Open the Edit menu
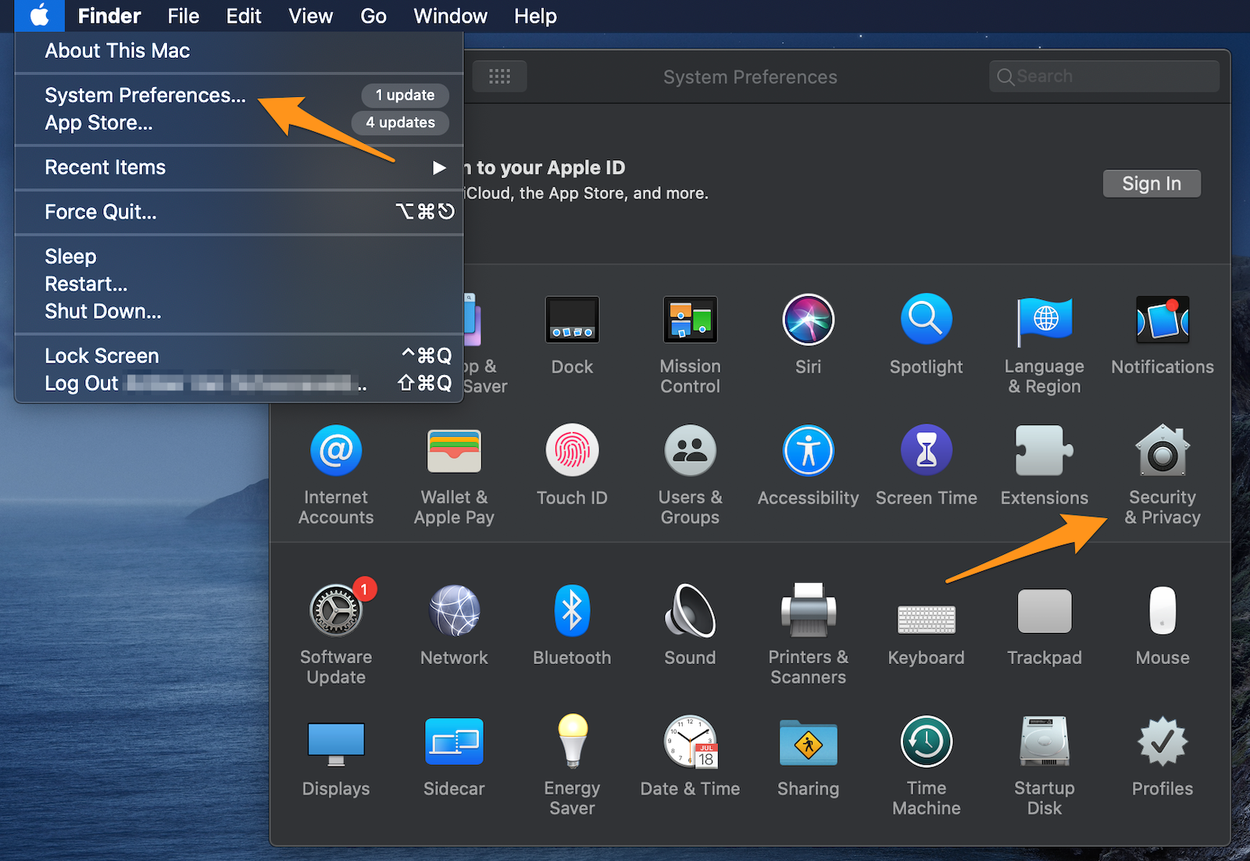1250x861 pixels. (x=244, y=16)
